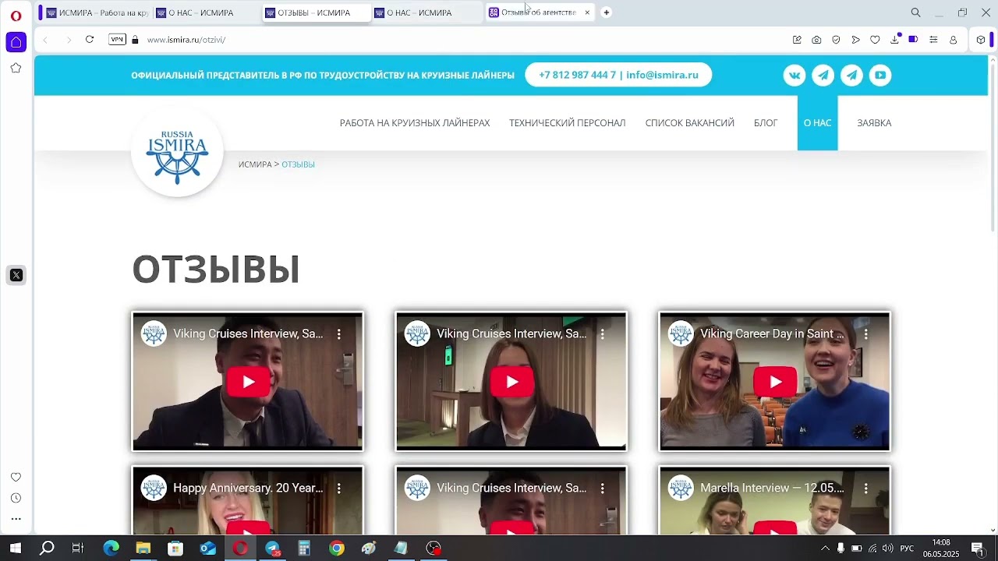
Task: Toggle the VPN badge in the address bar
Action: (117, 40)
